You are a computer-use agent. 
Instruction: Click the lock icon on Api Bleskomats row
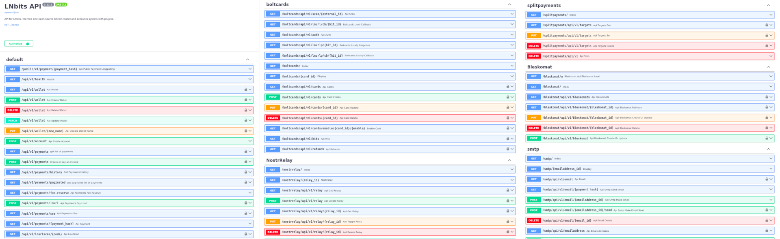(767, 97)
